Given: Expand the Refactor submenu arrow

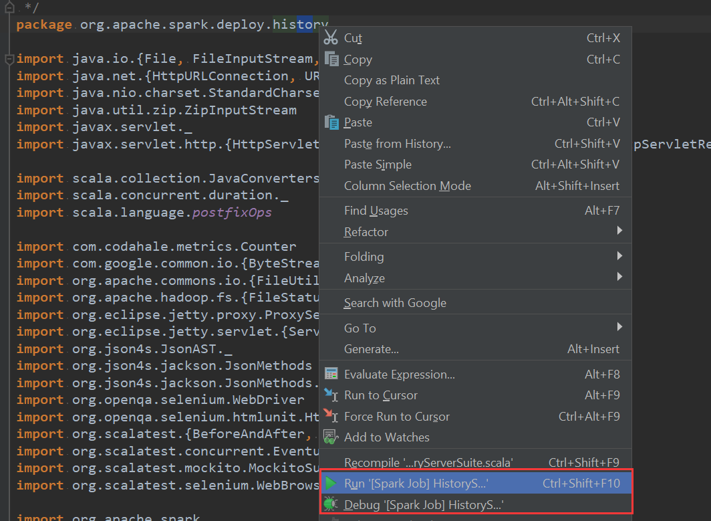Looking at the screenshot, I should [x=619, y=231].
